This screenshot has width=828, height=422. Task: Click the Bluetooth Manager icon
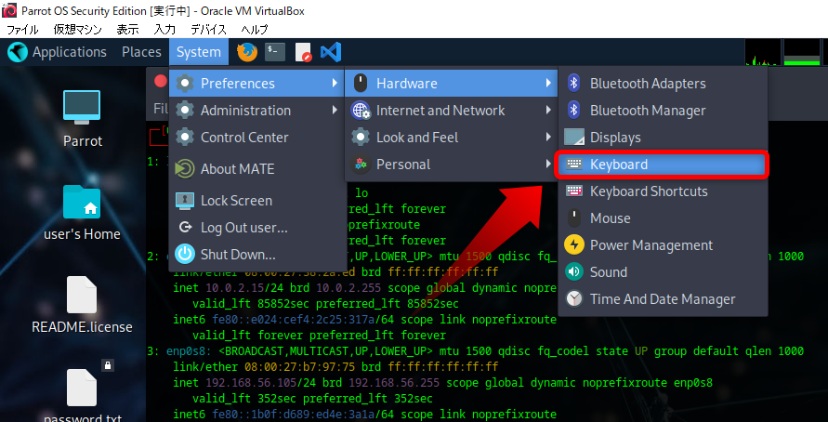tap(574, 110)
